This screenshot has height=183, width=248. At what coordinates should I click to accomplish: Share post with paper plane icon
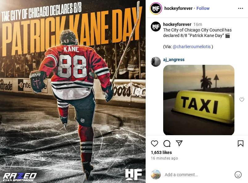179,143
